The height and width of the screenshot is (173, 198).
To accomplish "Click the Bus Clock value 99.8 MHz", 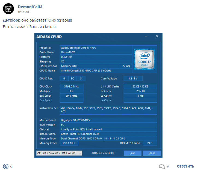I will [x=72, y=96].
